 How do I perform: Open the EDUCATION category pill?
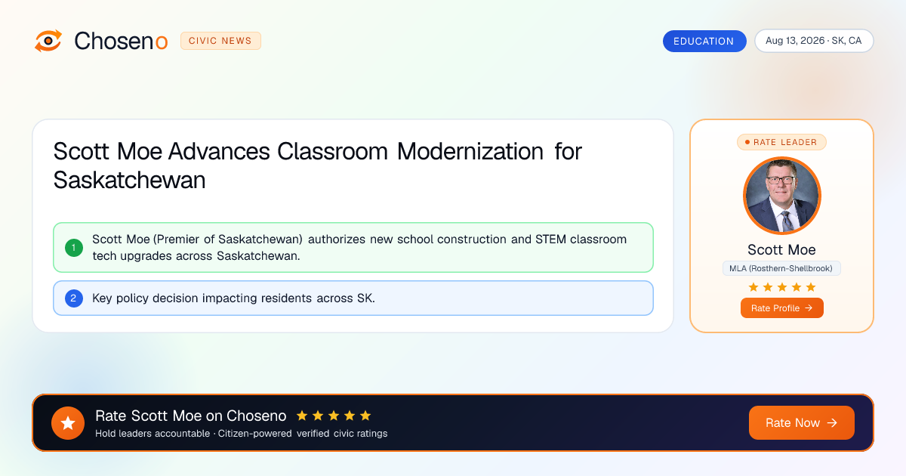pyautogui.click(x=704, y=41)
